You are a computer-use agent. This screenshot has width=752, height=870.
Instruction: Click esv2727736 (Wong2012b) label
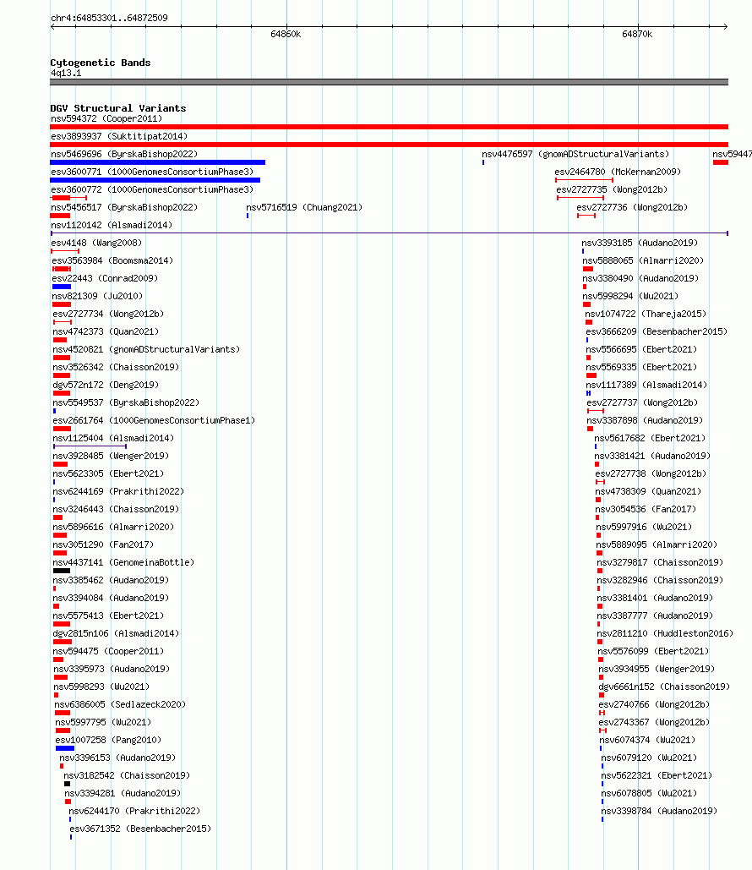[x=632, y=207]
